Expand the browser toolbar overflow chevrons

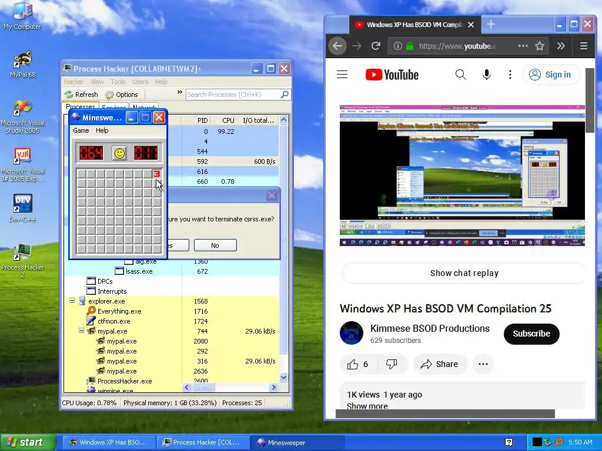[x=561, y=46]
